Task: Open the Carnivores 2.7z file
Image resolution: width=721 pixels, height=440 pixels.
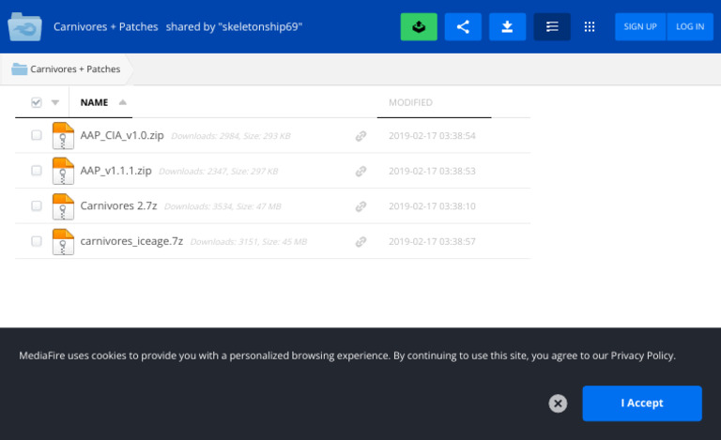Action: [118, 206]
